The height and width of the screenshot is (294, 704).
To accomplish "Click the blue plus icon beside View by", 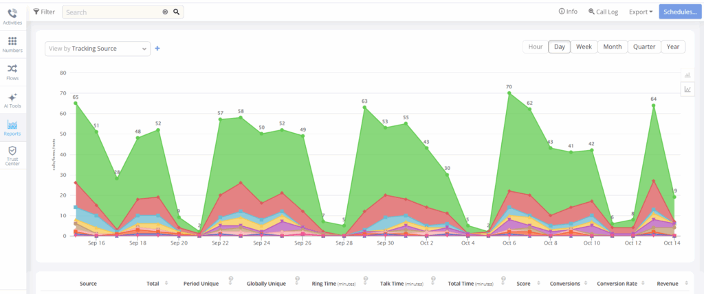I will click(157, 48).
